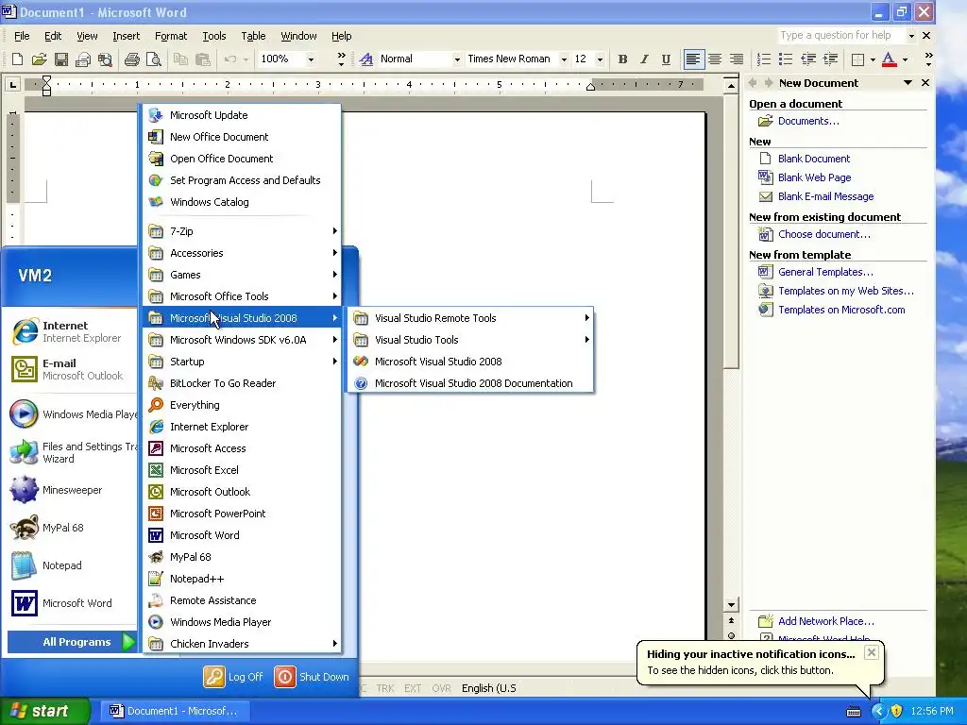Click Decrease Indent icon

(808, 59)
